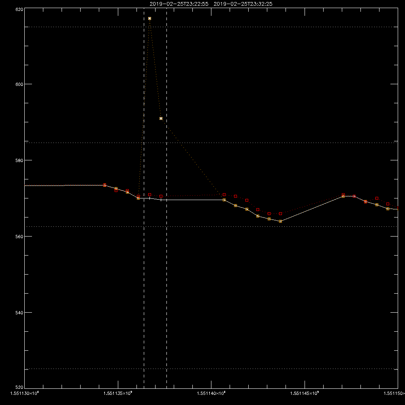The height and width of the screenshot is (405, 405).
Task: Click the start timestamp 2019-02-25T23:22:55 in title
Action: pyautogui.click(x=179, y=4)
